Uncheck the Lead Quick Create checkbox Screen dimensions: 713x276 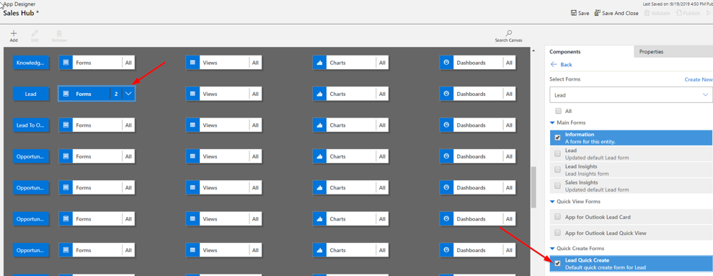(x=558, y=263)
